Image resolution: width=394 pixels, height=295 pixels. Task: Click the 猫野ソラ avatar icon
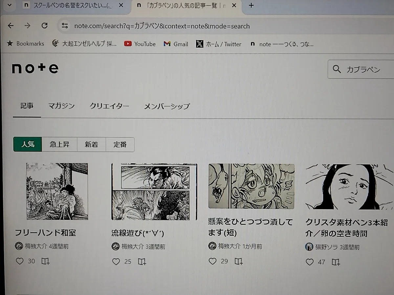click(x=309, y=247)
